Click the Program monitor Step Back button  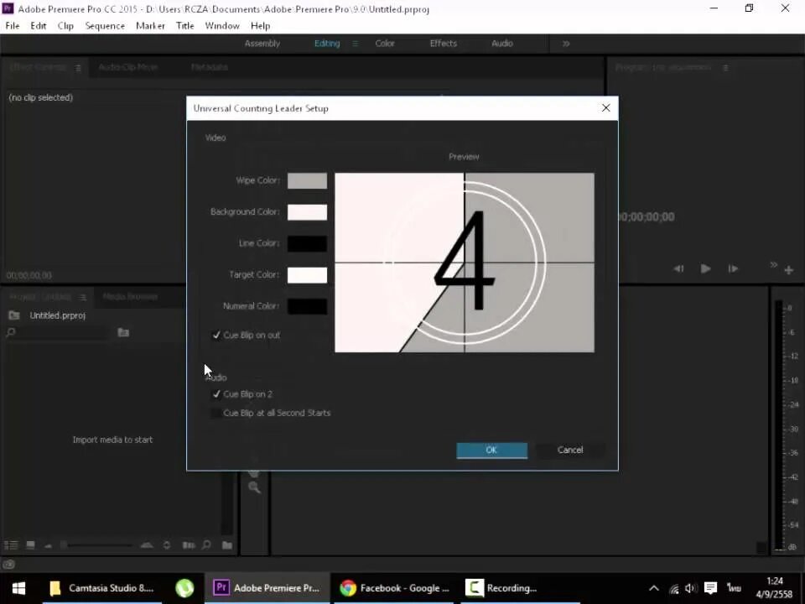coord(678,268)
